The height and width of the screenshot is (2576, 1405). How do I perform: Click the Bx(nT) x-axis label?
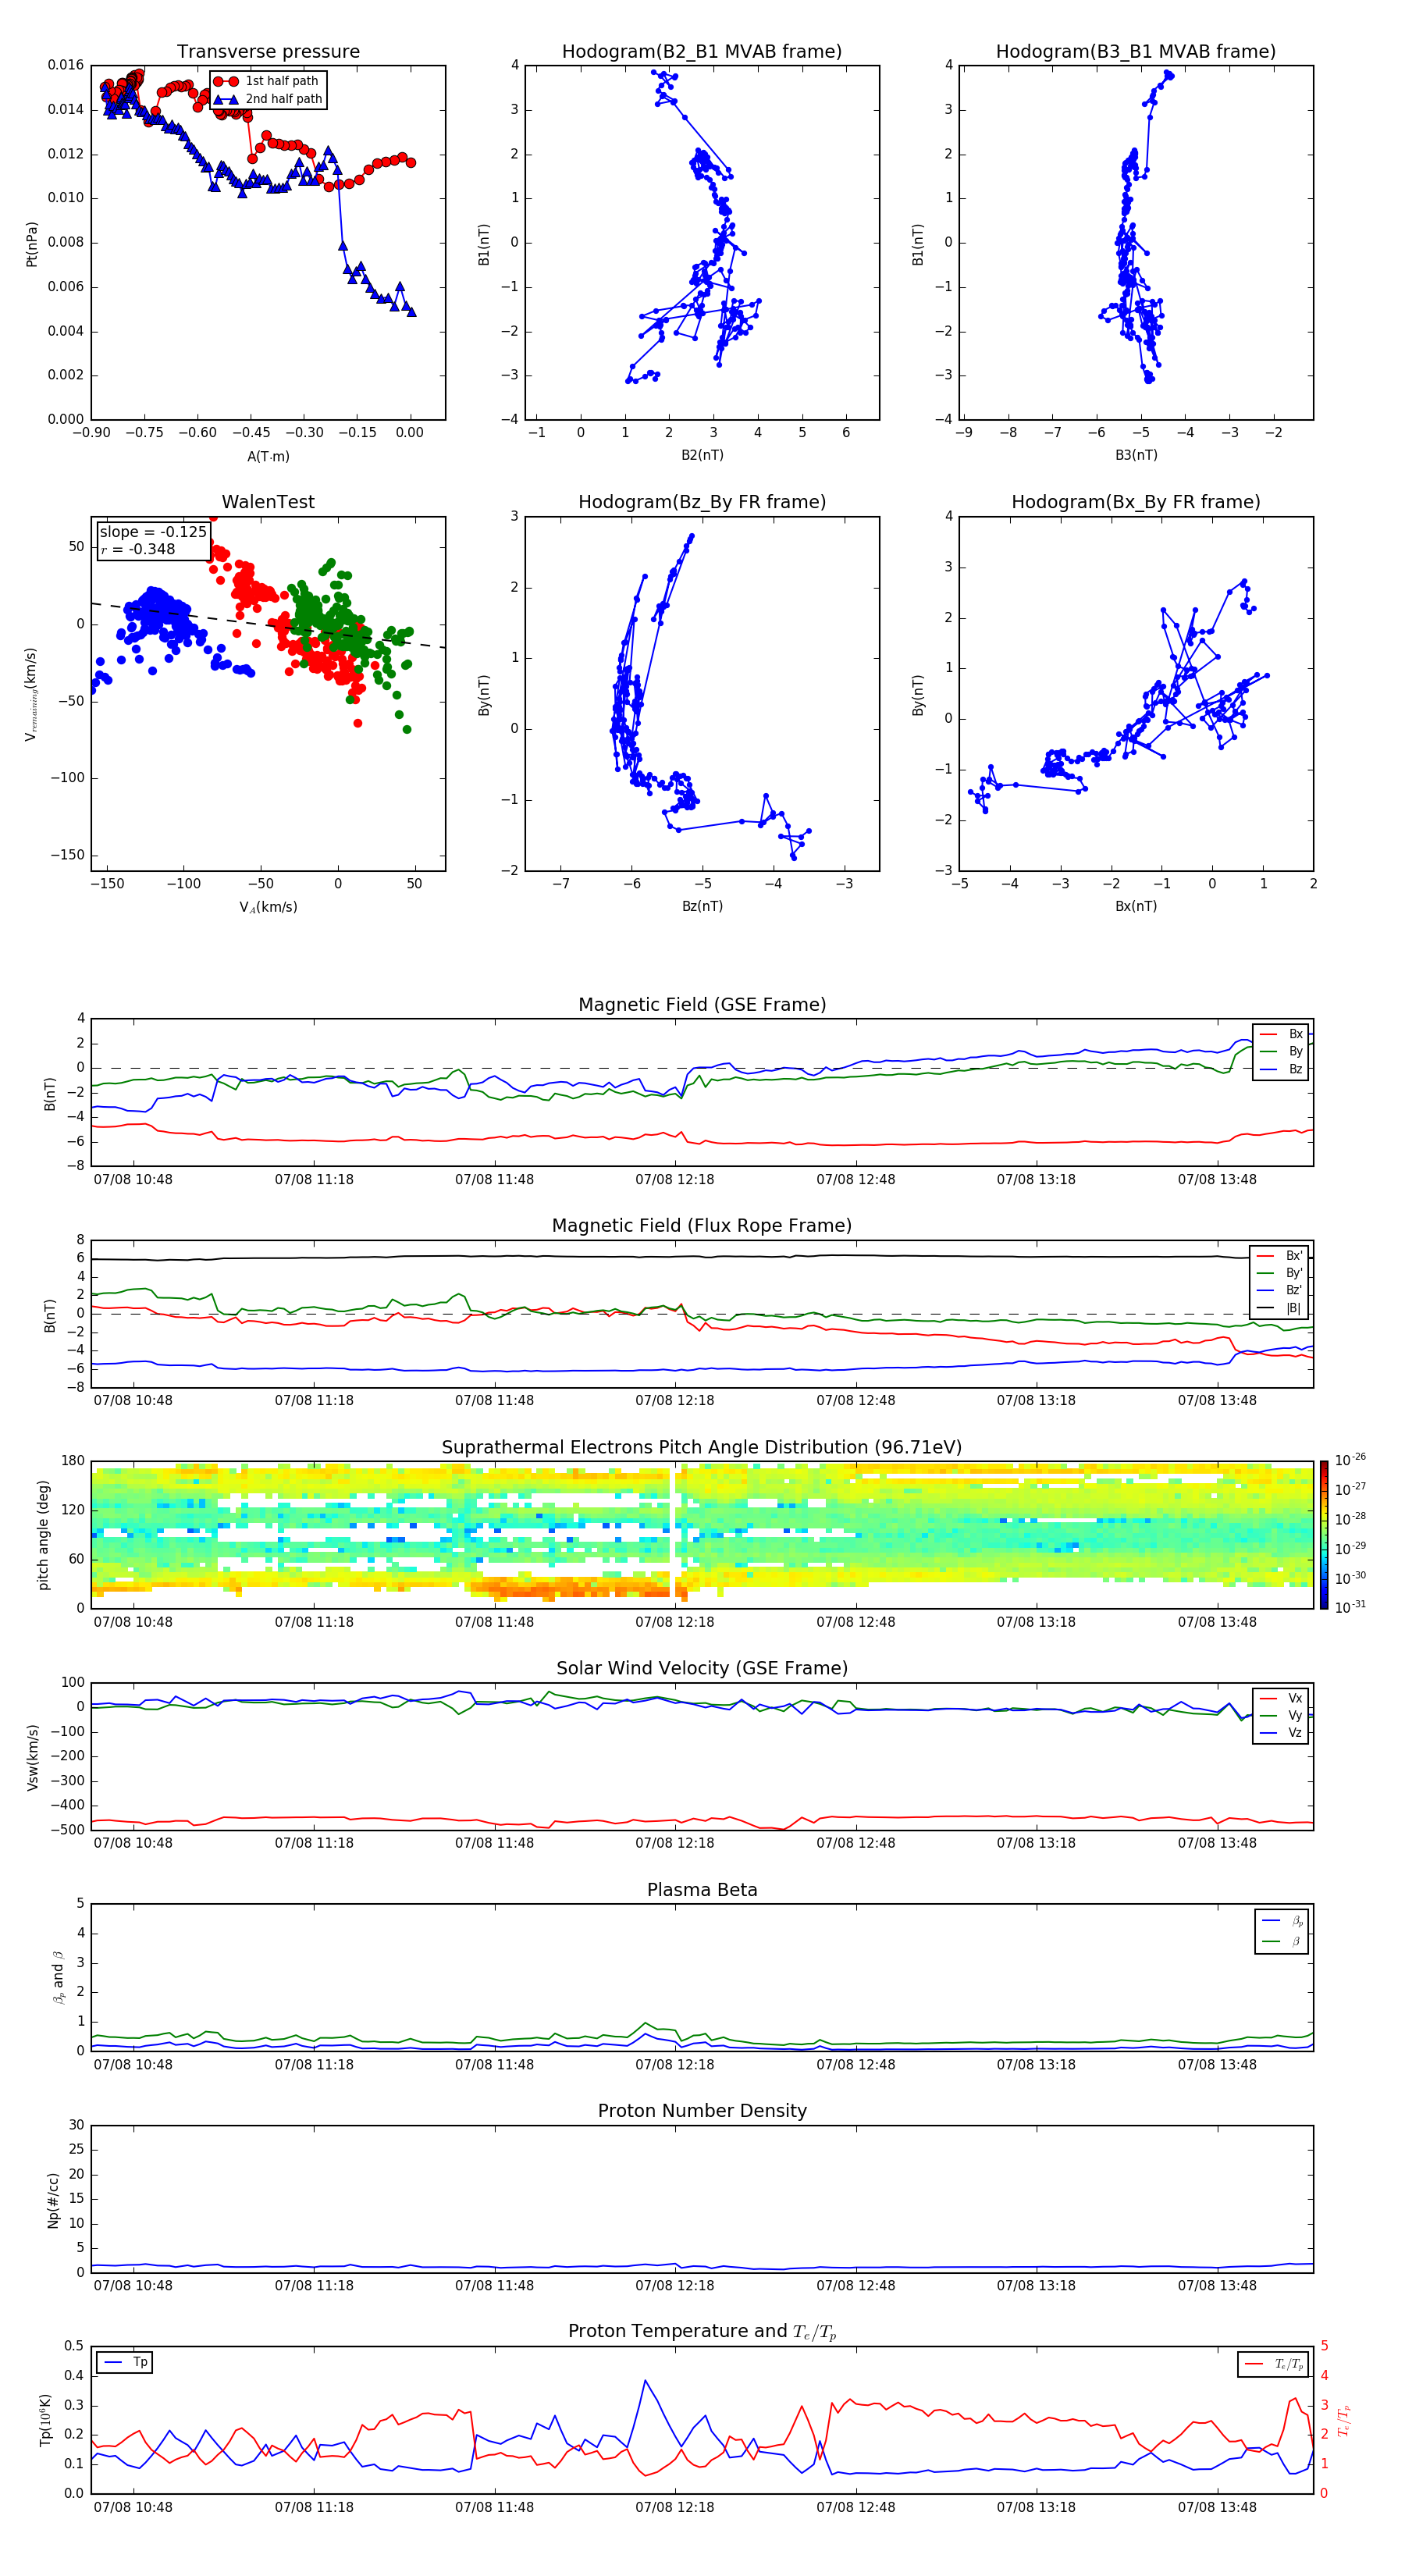tap(1136, 906)
